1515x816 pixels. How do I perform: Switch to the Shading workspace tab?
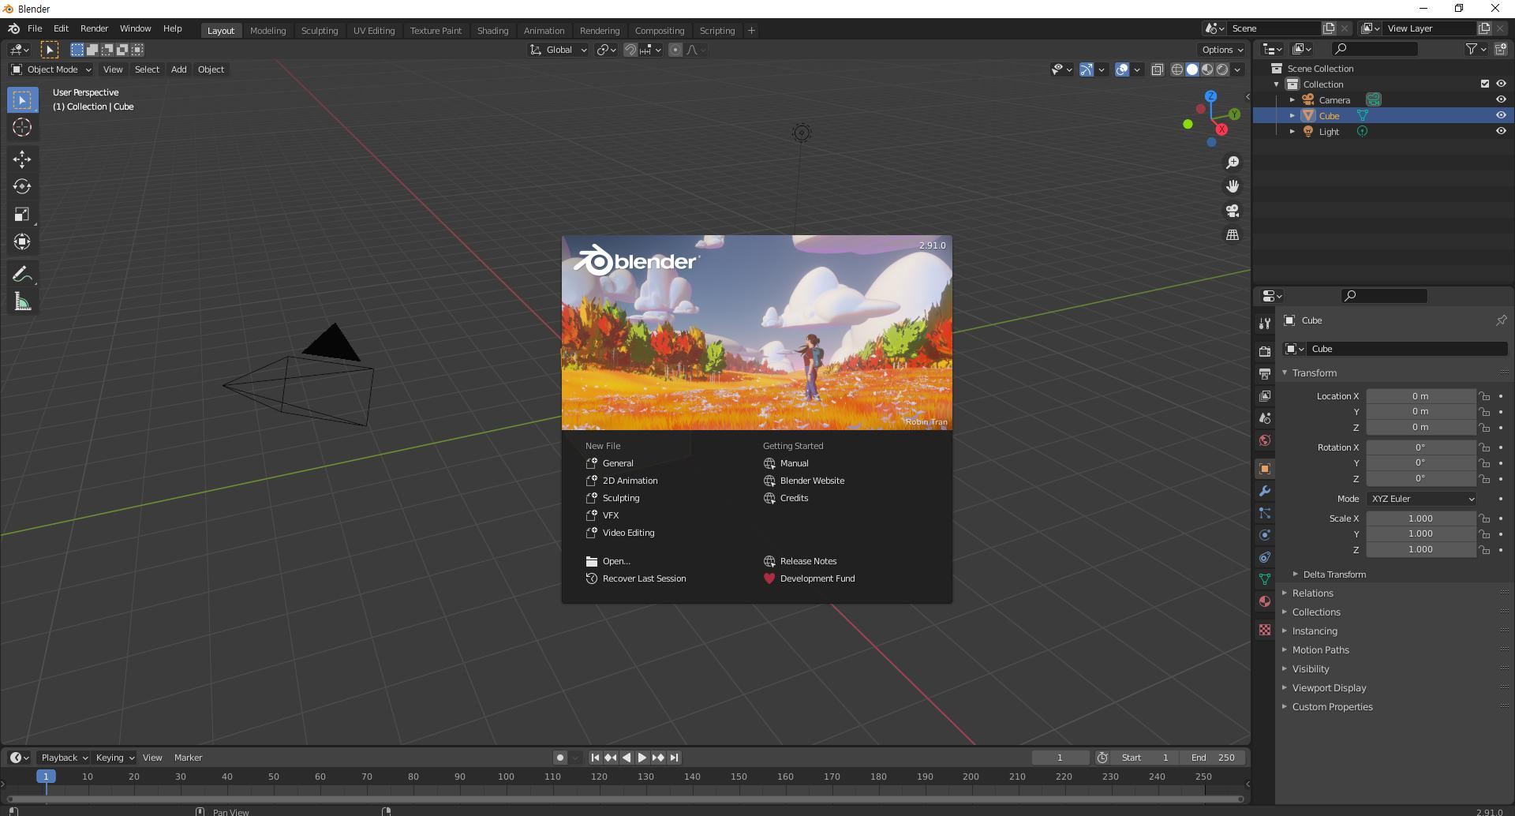492,31
